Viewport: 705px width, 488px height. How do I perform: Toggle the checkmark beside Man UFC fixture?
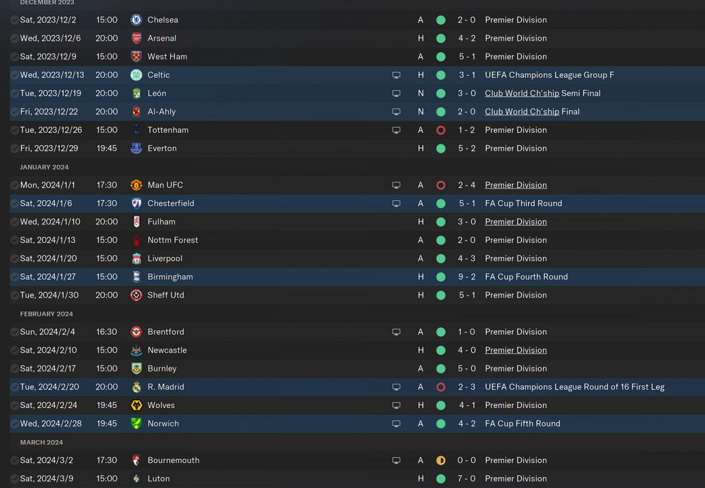[14, 185]
